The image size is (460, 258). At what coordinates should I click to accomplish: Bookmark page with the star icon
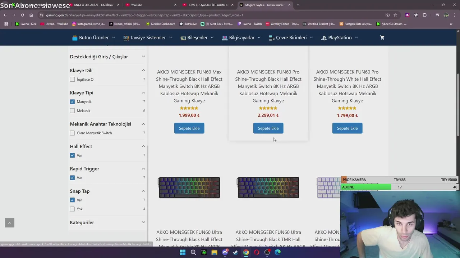(x=395, y=15)
